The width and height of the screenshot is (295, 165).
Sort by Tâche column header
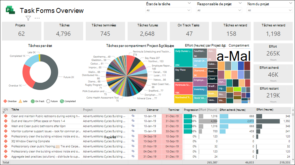[x=15, y=109]
